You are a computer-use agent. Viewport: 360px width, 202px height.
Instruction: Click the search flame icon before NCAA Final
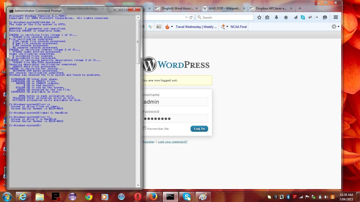tap(223, 27)
